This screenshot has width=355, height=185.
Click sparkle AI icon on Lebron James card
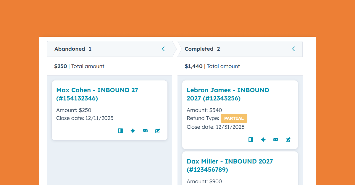click(x=263, y=140)
